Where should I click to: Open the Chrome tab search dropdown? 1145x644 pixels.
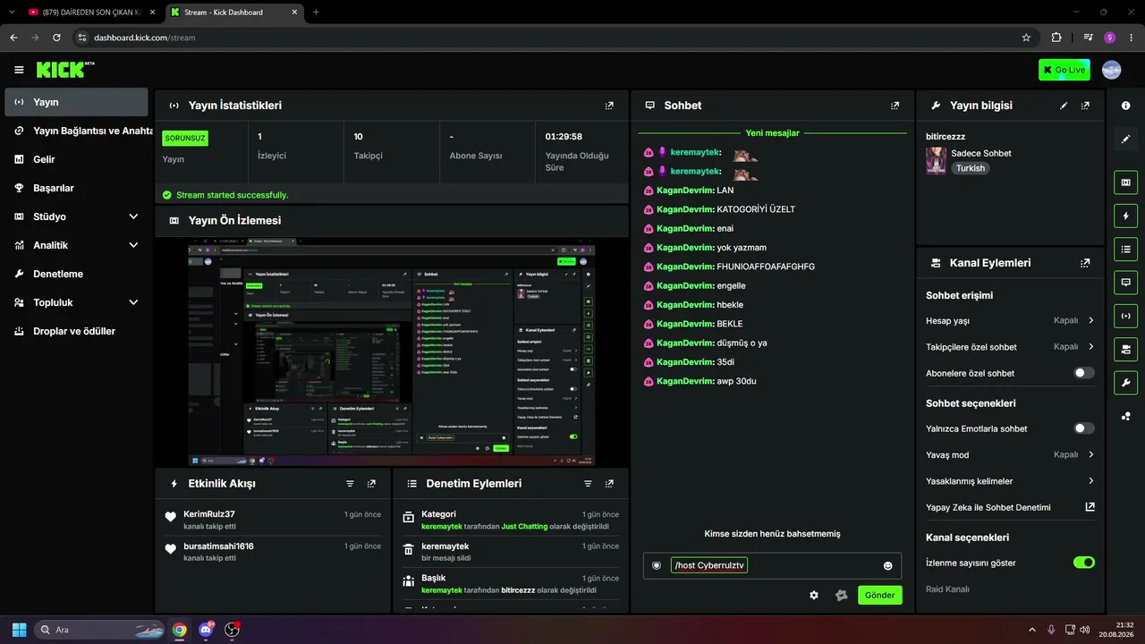click(x=11, y=13)
